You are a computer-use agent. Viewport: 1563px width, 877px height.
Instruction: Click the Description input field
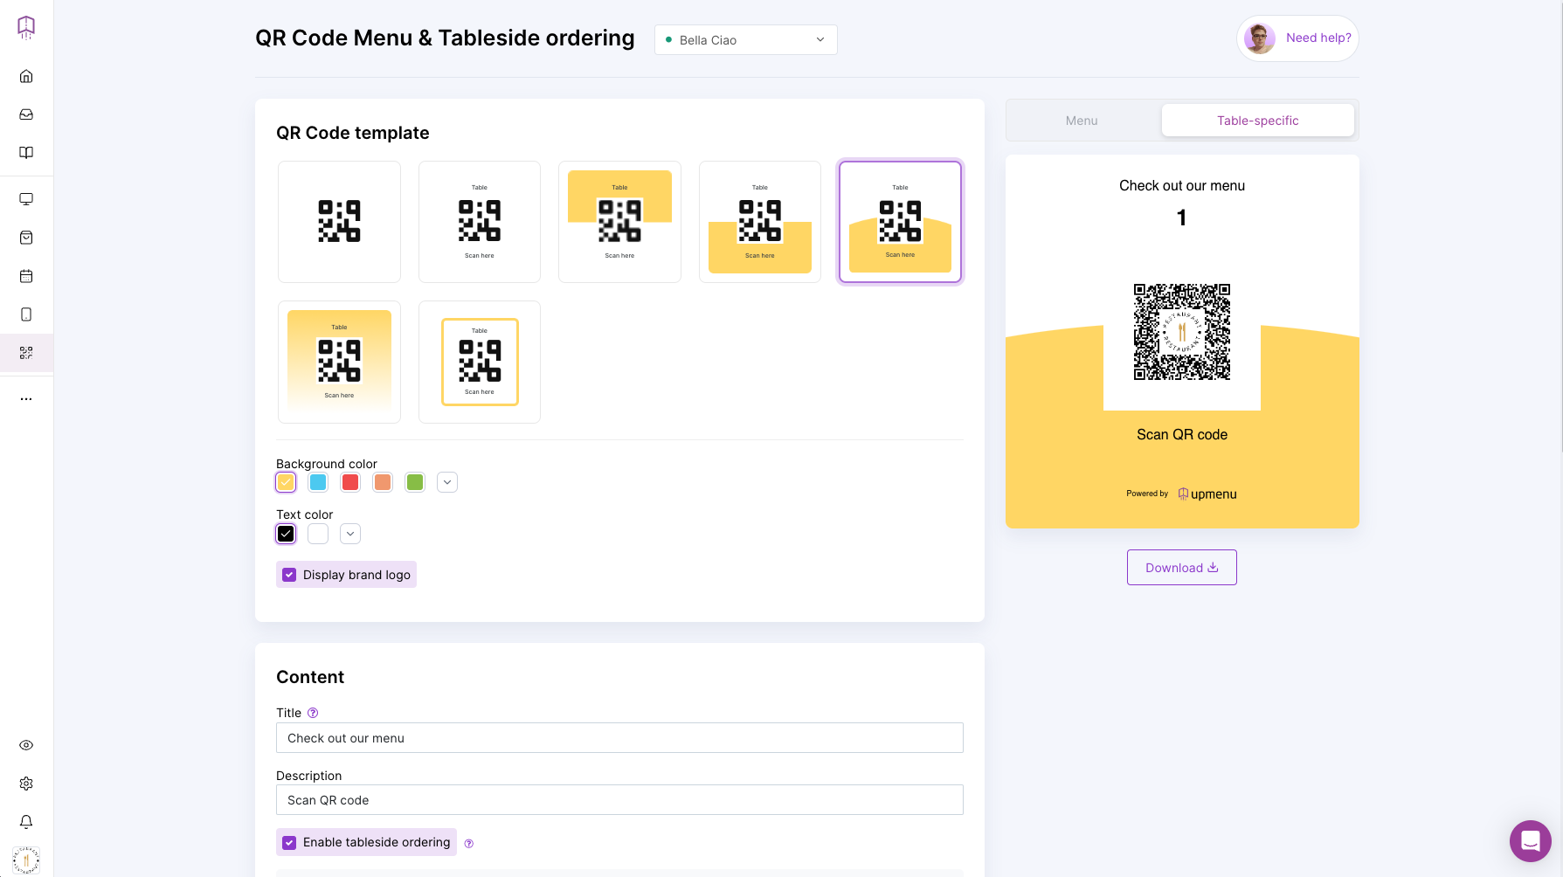[619, 800]
